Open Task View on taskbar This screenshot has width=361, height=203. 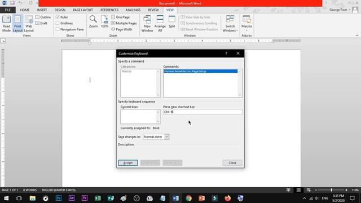pos(19,198)
